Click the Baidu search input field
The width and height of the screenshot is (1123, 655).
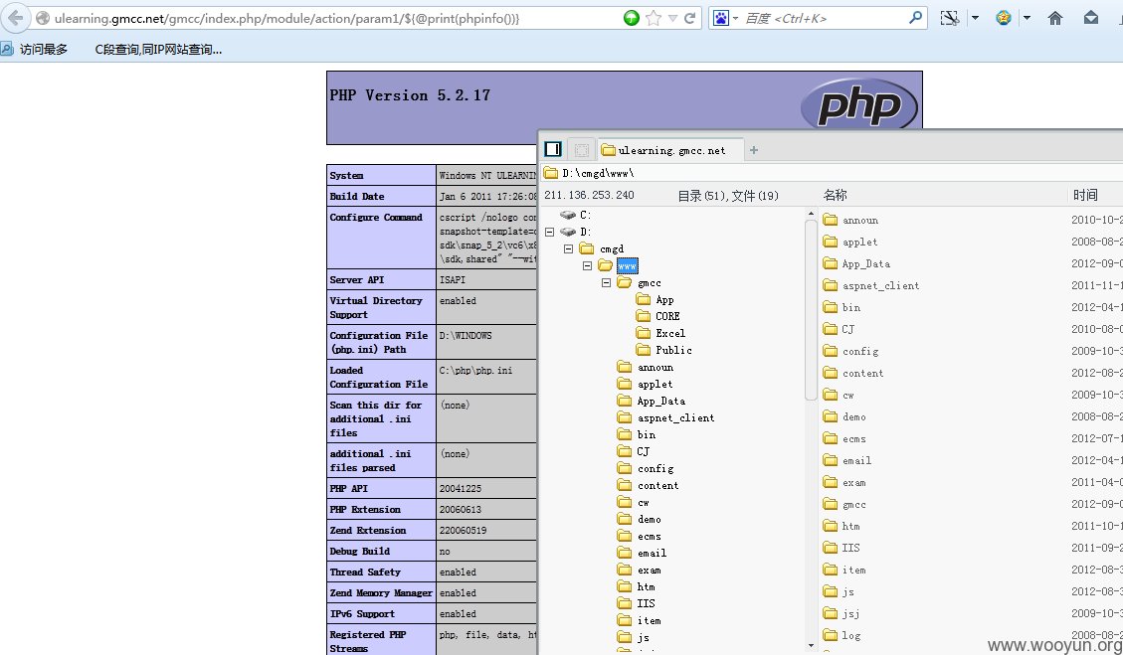[x=824, y=18]
